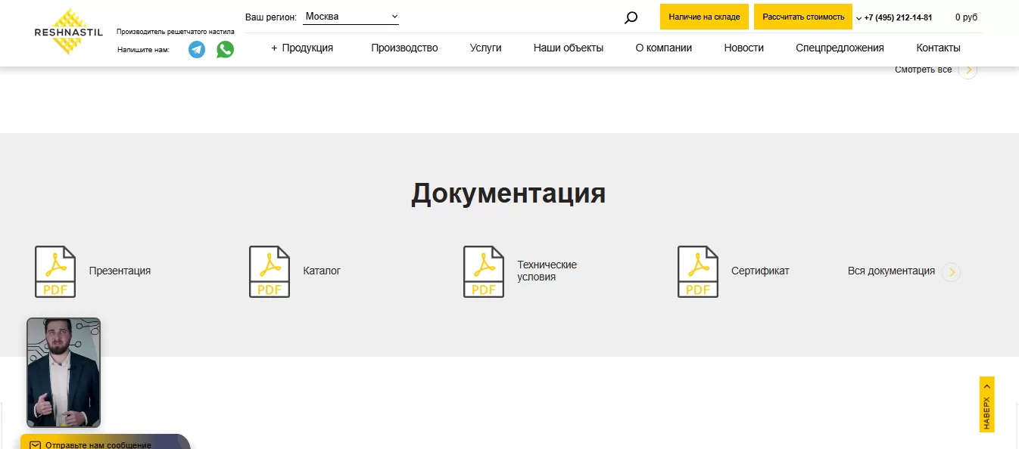Click the Reshnastil logo
Image resolution: width=1019 pixels, height=449 pixels.
point(68,32)
